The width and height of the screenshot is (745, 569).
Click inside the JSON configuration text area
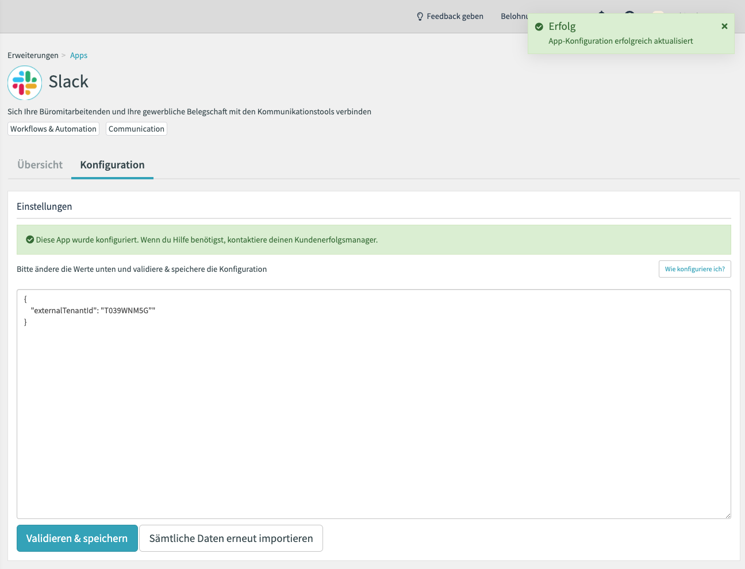[x=374, y=404]
